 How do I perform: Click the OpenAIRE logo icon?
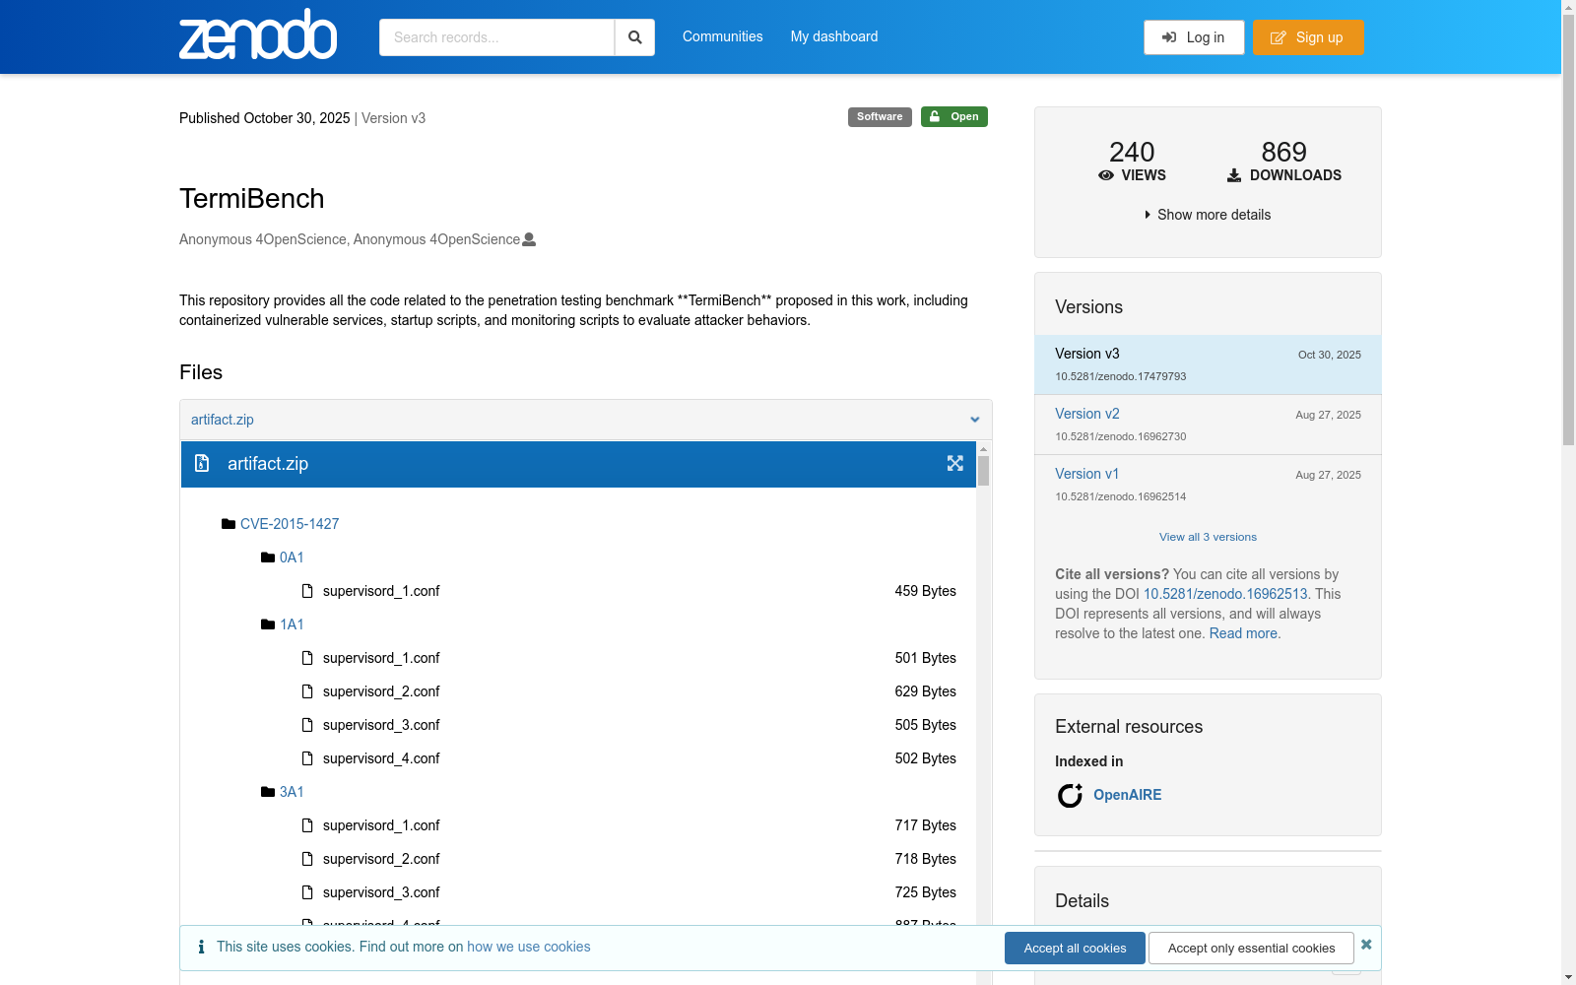(x=1070, y=795)
